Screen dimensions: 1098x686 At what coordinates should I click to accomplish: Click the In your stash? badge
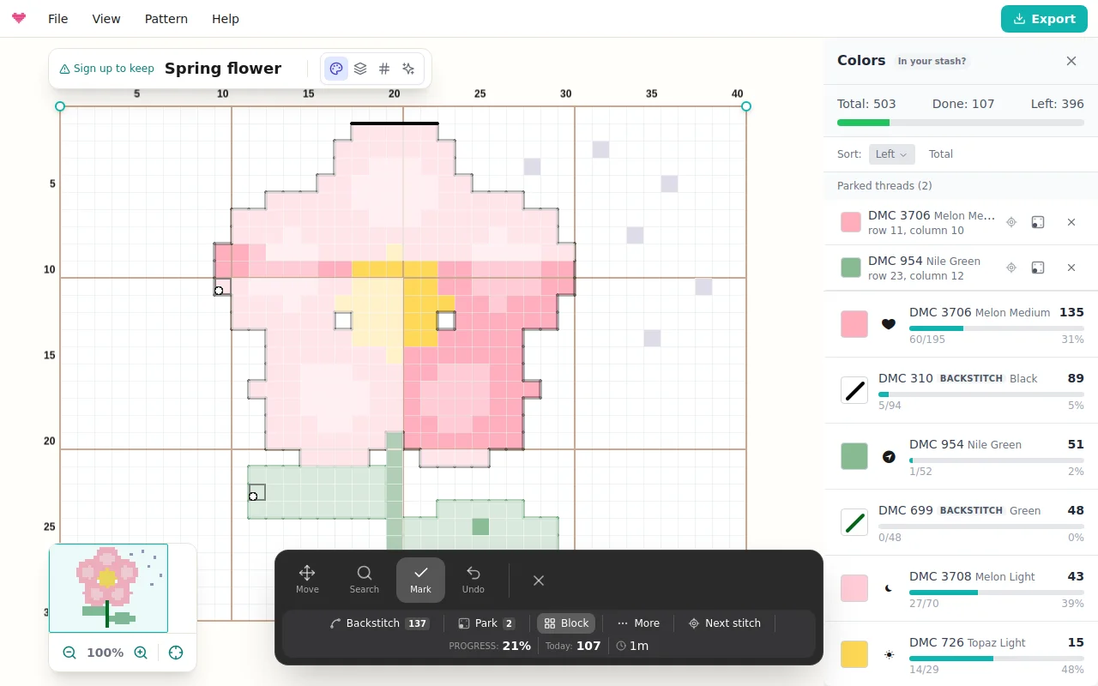(932, 61)
